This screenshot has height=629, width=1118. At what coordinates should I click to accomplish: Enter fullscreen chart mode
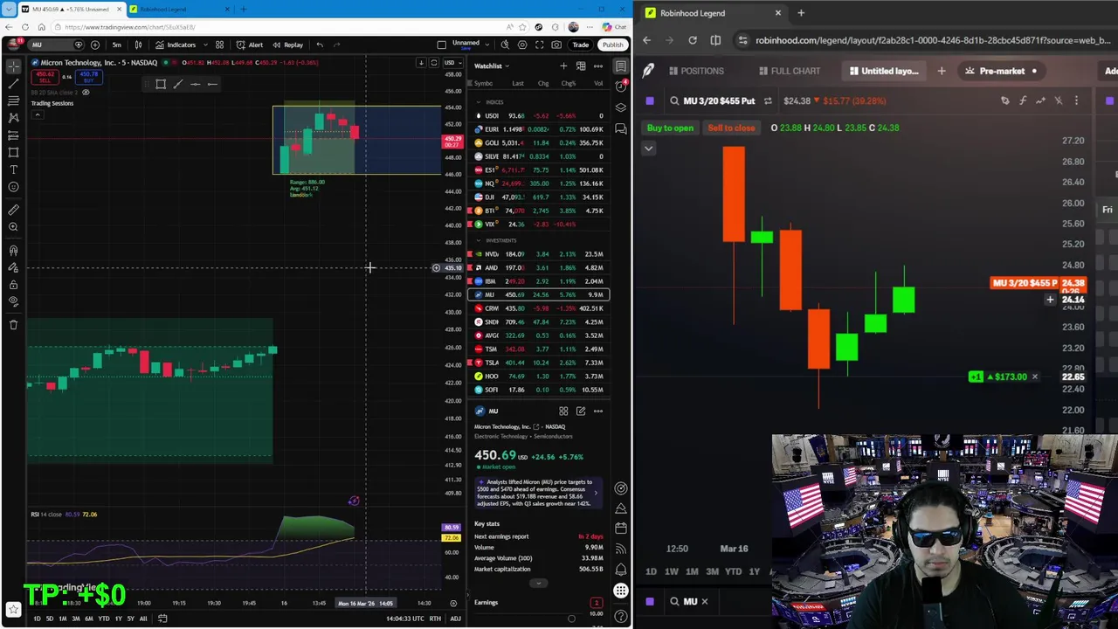(540, 45)
